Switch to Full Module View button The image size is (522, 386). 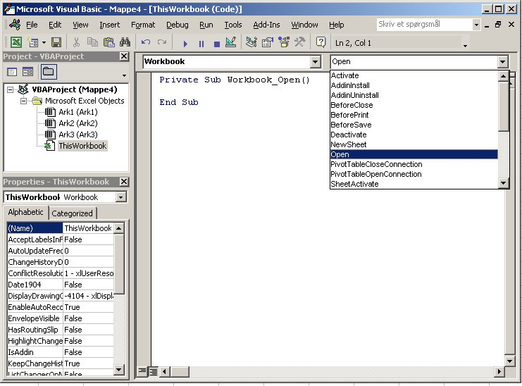coord(153,371)
